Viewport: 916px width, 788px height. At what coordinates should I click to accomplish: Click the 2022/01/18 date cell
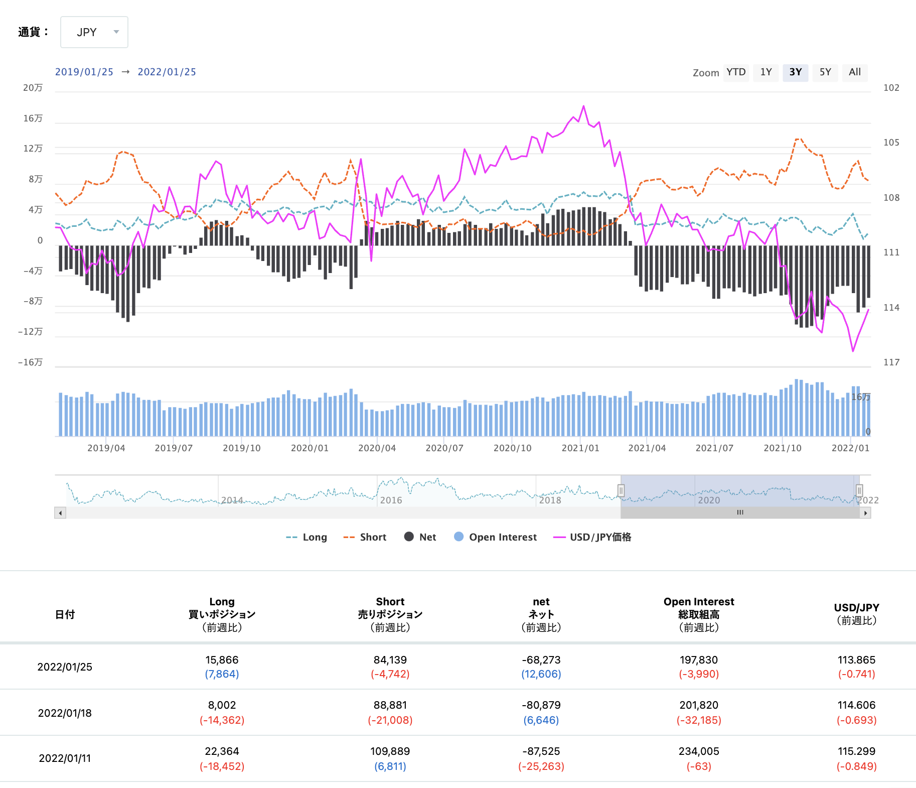pyautogui.click(x=65, y=713)
